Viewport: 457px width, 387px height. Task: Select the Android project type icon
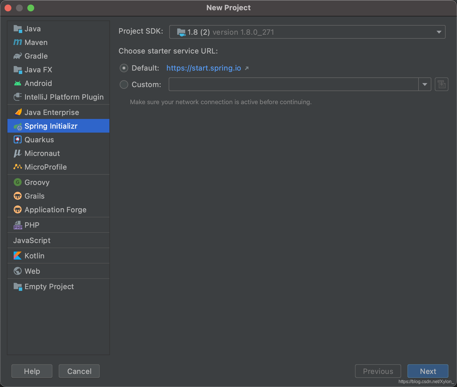click(x=17, y=83)
